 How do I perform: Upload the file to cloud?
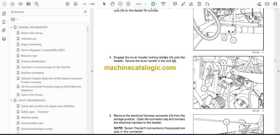pos(21,4)
